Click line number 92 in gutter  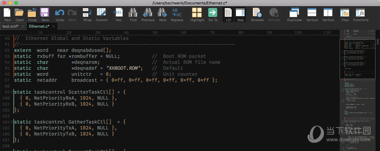click(x=7, y=50)
